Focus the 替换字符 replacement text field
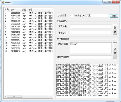The width and height of the screenshot is (121, 102). coord(91,33)
